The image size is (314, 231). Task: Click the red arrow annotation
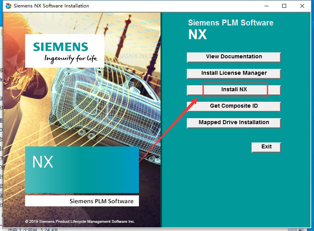[x=169, y=129]
